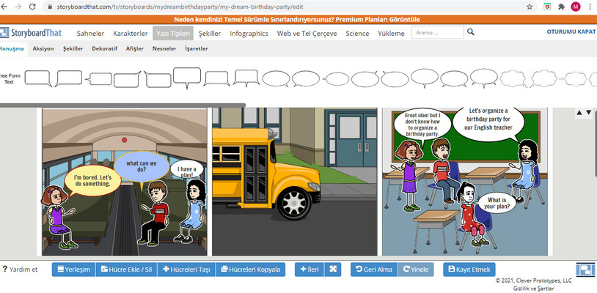Toggle fullscreen expand arrows button
This screenshot has width=597, height=293.
pos(333,270)
